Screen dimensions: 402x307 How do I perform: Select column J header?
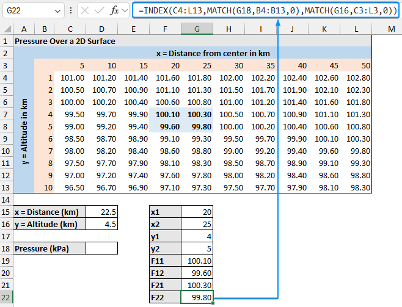[x=292, y=29]
